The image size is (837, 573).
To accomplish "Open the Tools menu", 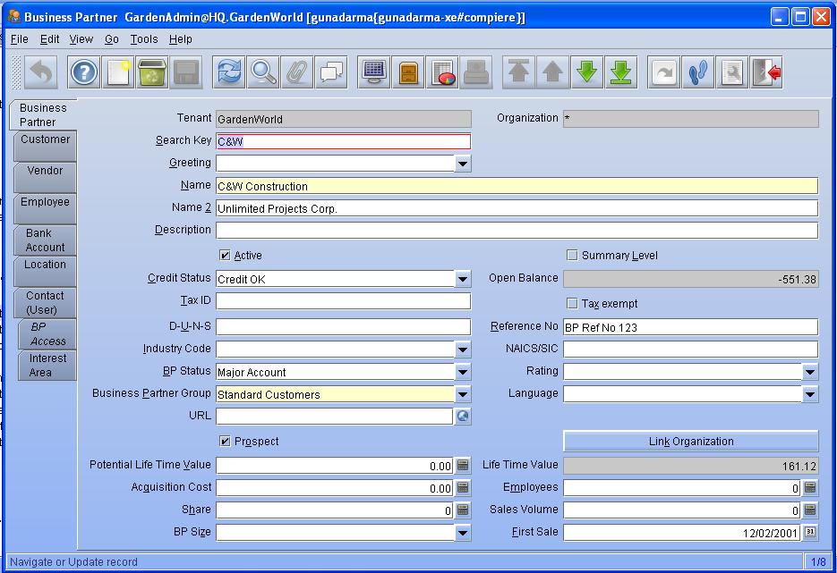I will (x=144, y=39).
